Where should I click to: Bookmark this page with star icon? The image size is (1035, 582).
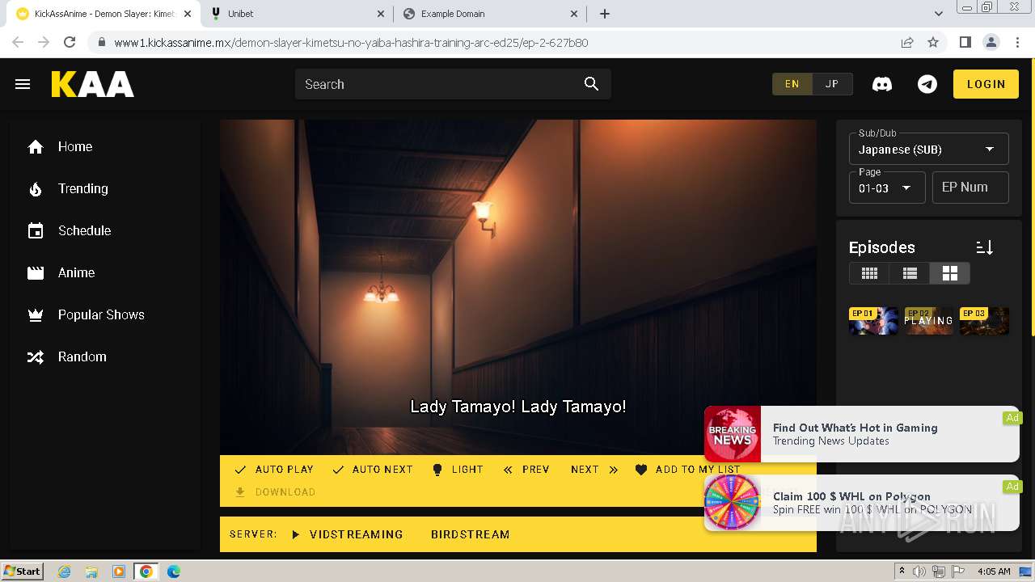tap(933, 42)
